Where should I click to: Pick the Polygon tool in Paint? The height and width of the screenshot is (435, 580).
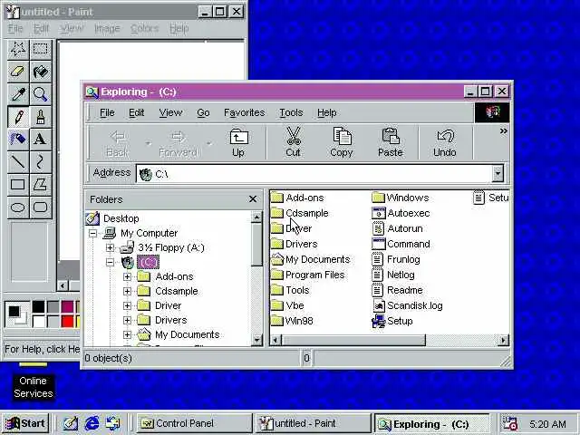click(40, 185)
